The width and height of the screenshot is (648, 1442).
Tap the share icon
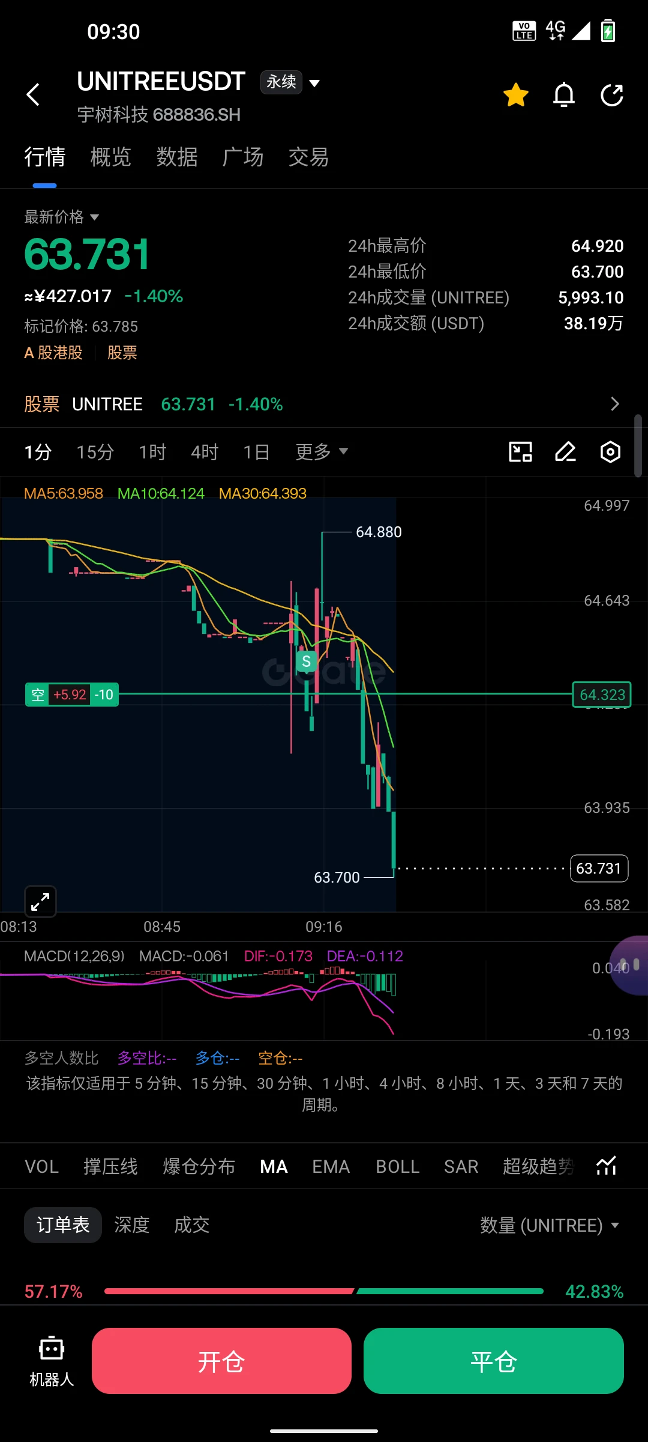(612, 95)
